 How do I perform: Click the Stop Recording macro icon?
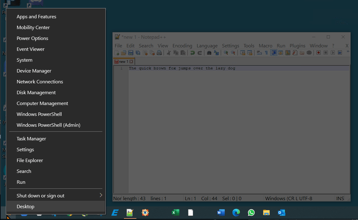[326, 53]
